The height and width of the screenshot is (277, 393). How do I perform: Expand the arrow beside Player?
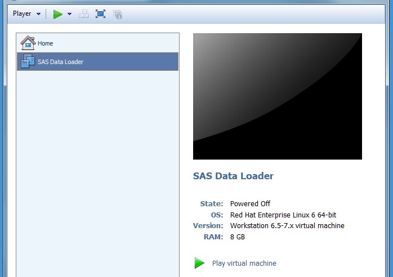click(x=38, y=14)
